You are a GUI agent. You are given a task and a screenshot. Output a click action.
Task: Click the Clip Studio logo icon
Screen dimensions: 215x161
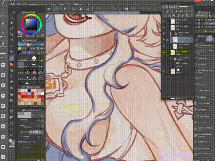(13, 4)
